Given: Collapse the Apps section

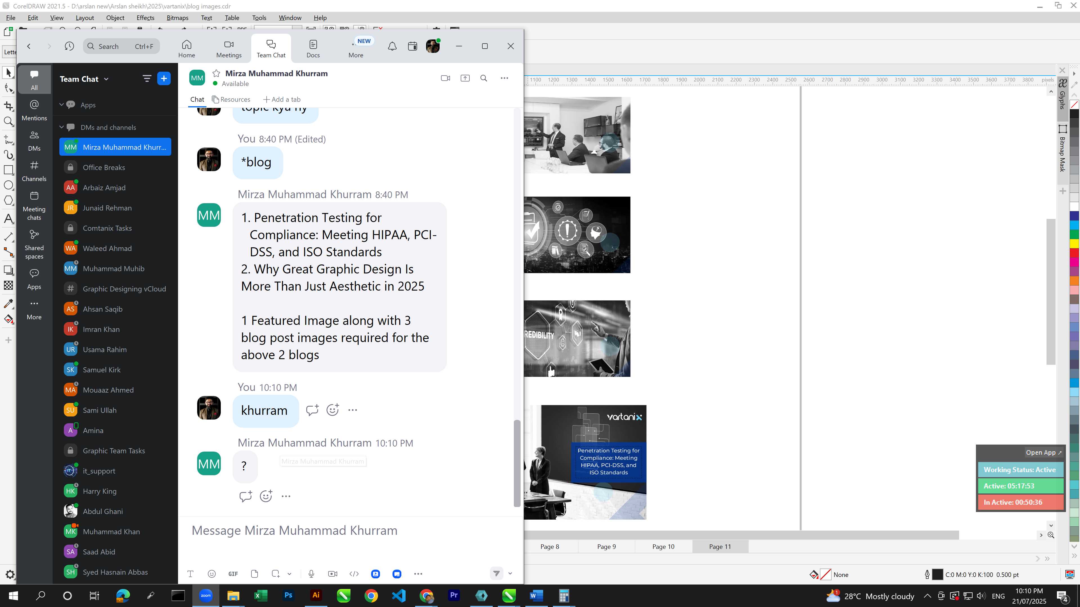Looking at the screenshot, I should click(61, 105).
